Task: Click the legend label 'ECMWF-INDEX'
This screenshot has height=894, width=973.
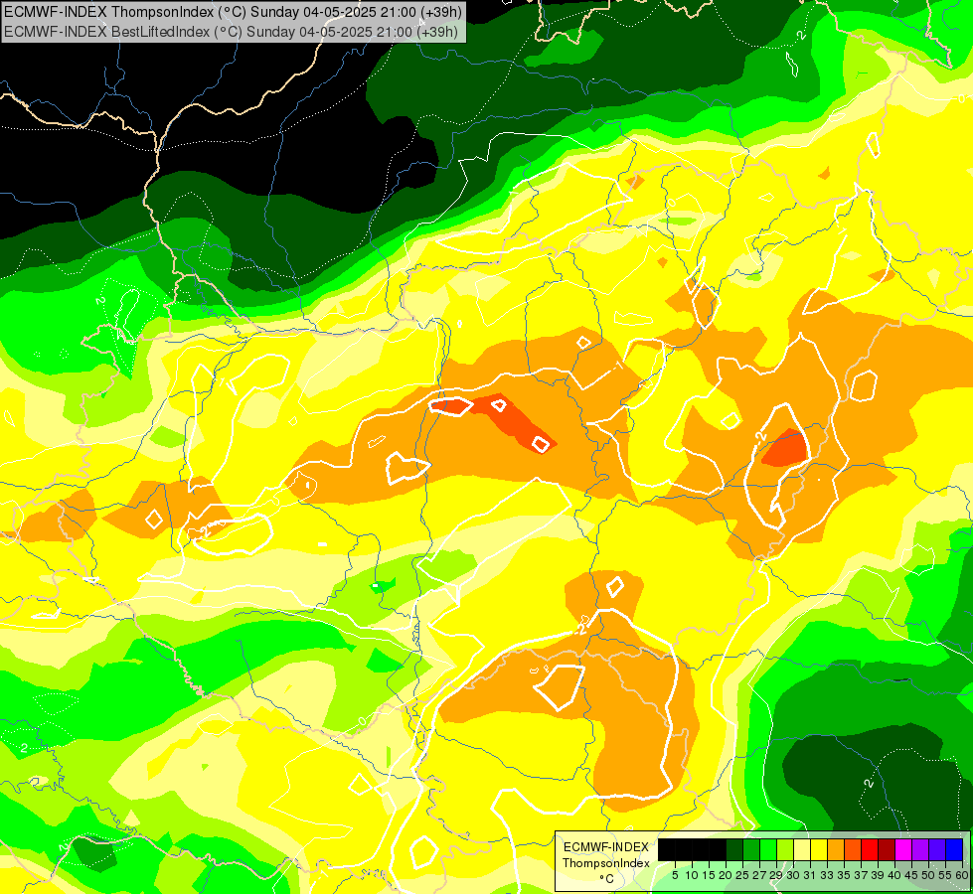Action: [x=606, y=847]
